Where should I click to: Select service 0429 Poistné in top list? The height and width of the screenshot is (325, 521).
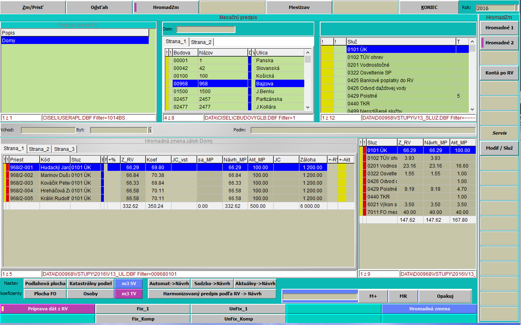395,96
